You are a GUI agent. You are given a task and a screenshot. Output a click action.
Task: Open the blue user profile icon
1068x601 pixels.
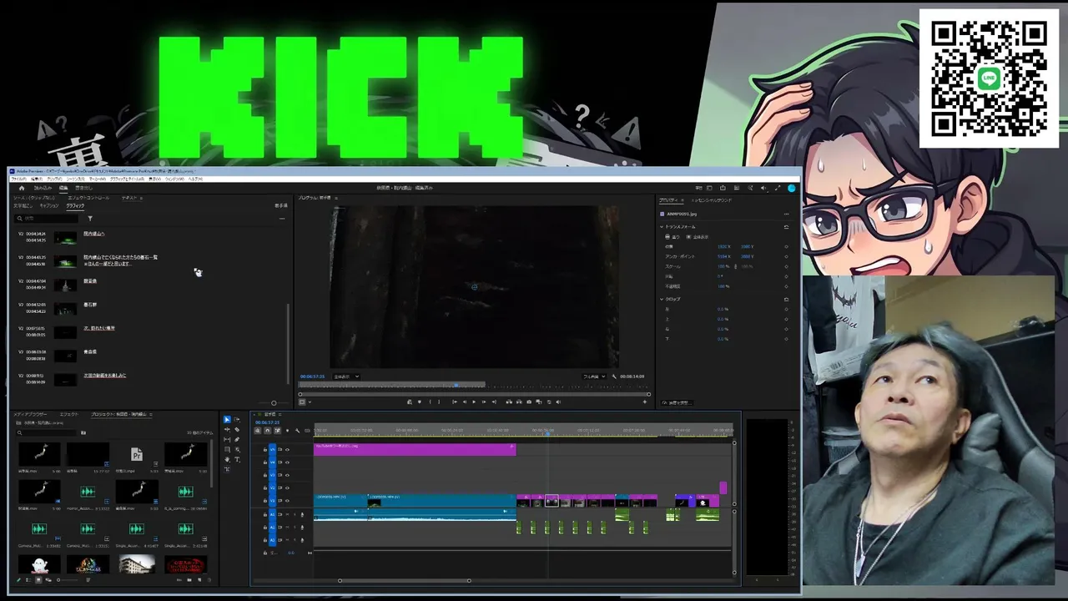(791, 188)
